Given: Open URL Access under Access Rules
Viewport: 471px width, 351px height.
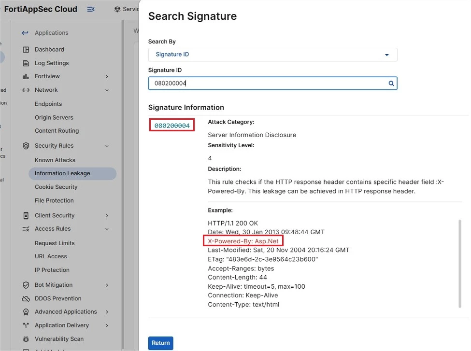Looking at the screenshot, I should click(51, 256).
